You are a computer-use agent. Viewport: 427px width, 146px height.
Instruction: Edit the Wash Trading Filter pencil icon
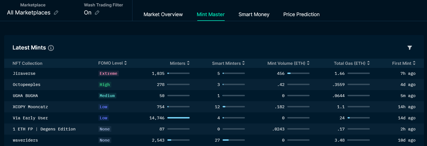(97, 13)
